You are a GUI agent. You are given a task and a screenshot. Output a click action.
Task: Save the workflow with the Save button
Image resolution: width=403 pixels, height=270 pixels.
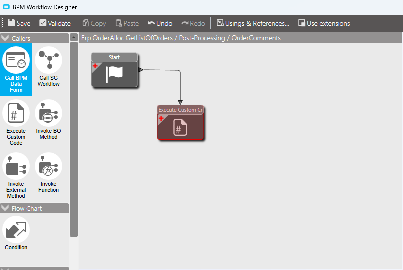19,23
